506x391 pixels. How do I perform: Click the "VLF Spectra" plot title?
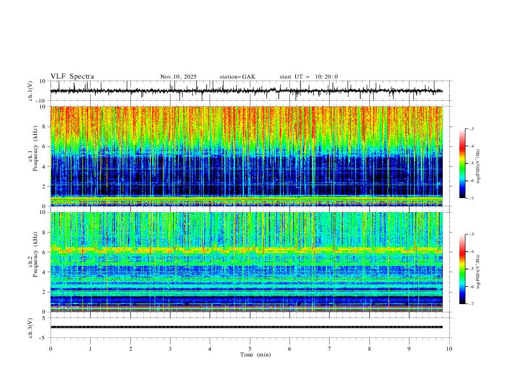pos(72,77)
